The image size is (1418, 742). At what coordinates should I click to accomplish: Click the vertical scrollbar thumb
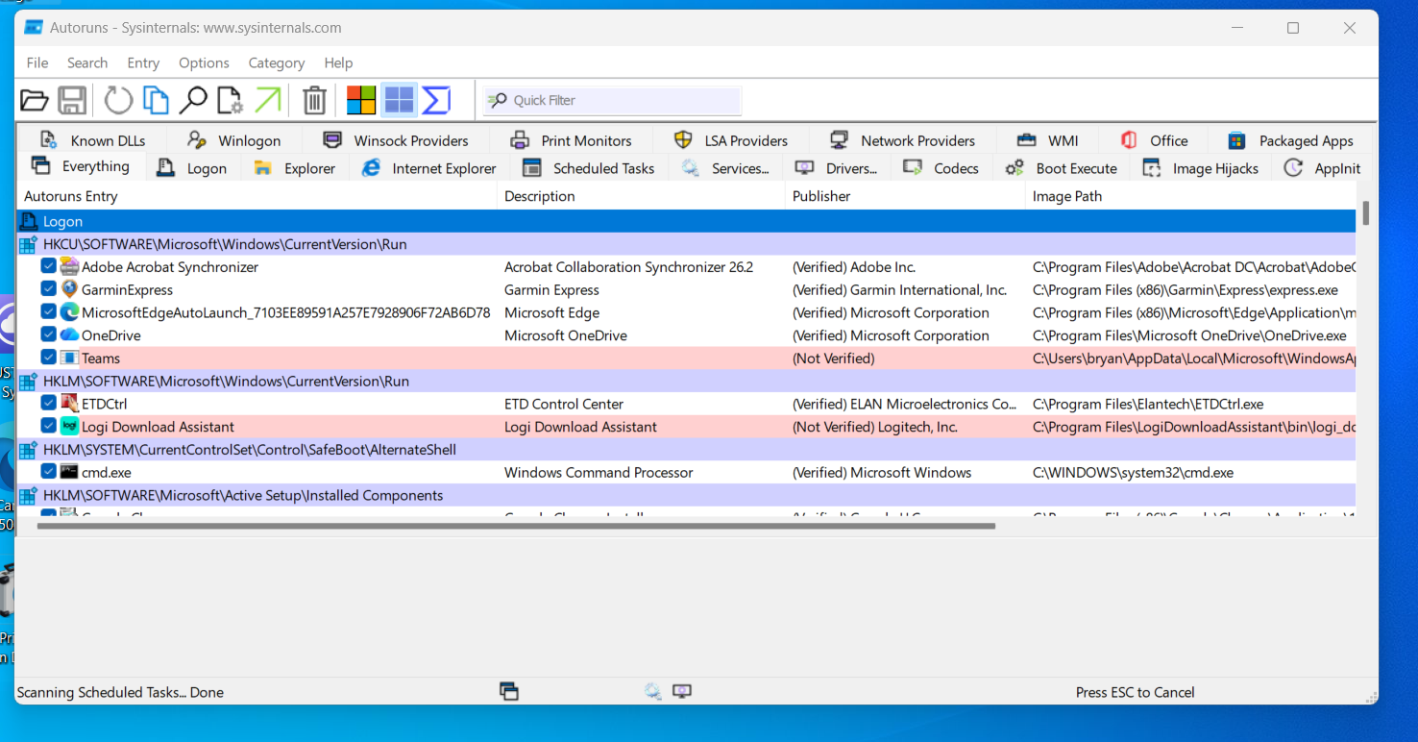[1365, 212]
